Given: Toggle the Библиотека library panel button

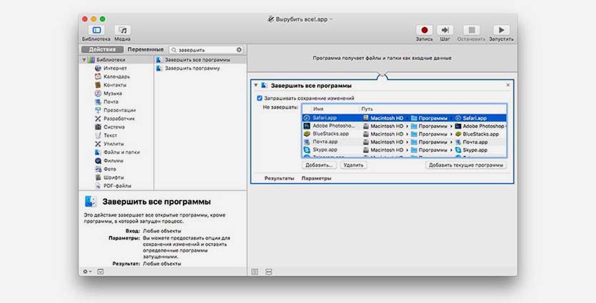Looking at the screenshot, I should [96, 30].
